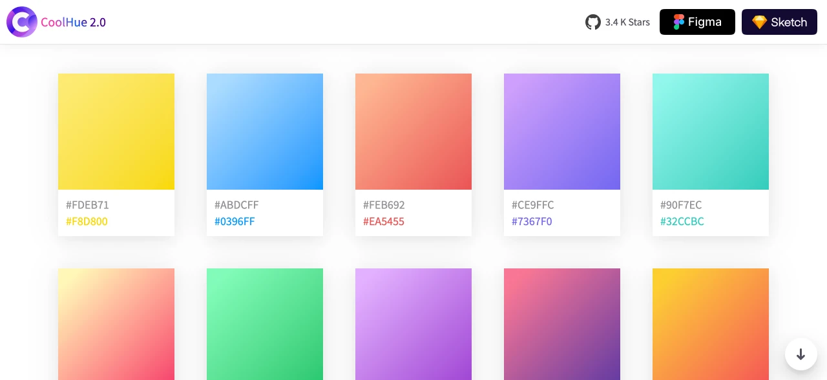The height and width of the screenshot is (380, 827).
Task: Select the green gradient swatch in second row
Action: (x=265, y=324)
